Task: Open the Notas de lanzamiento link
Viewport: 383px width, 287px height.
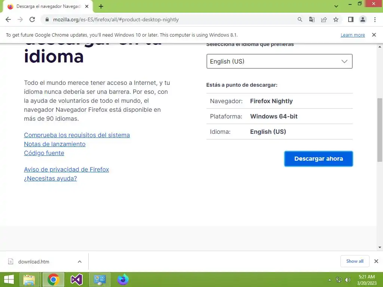Action: pyautogui.click(x=55, y=144)
